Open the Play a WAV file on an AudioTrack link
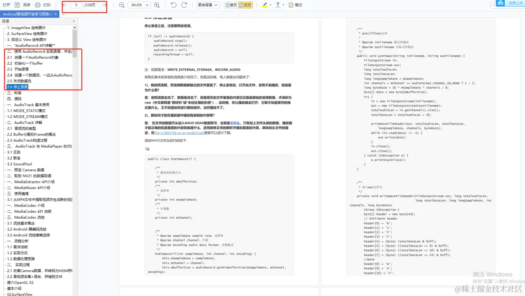525x296 pixels. (x=179, y=132)
